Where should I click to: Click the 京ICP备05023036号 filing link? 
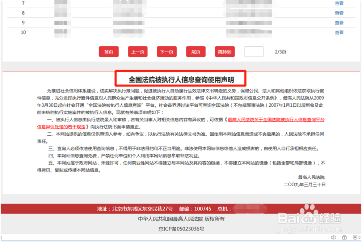[x=181, y=228]
